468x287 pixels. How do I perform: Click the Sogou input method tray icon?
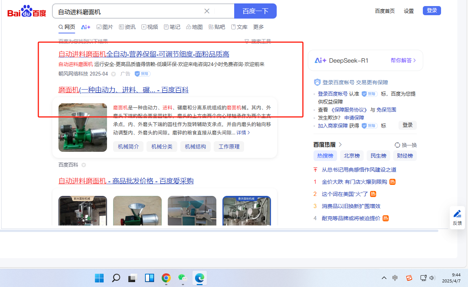409,278
